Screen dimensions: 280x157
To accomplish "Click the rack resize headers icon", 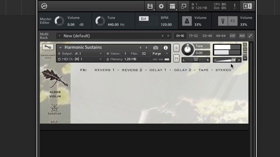I will pos(250,36).
